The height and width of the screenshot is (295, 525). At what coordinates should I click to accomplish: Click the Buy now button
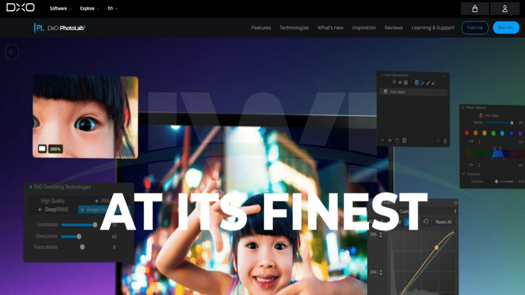(x=506, y=28)
